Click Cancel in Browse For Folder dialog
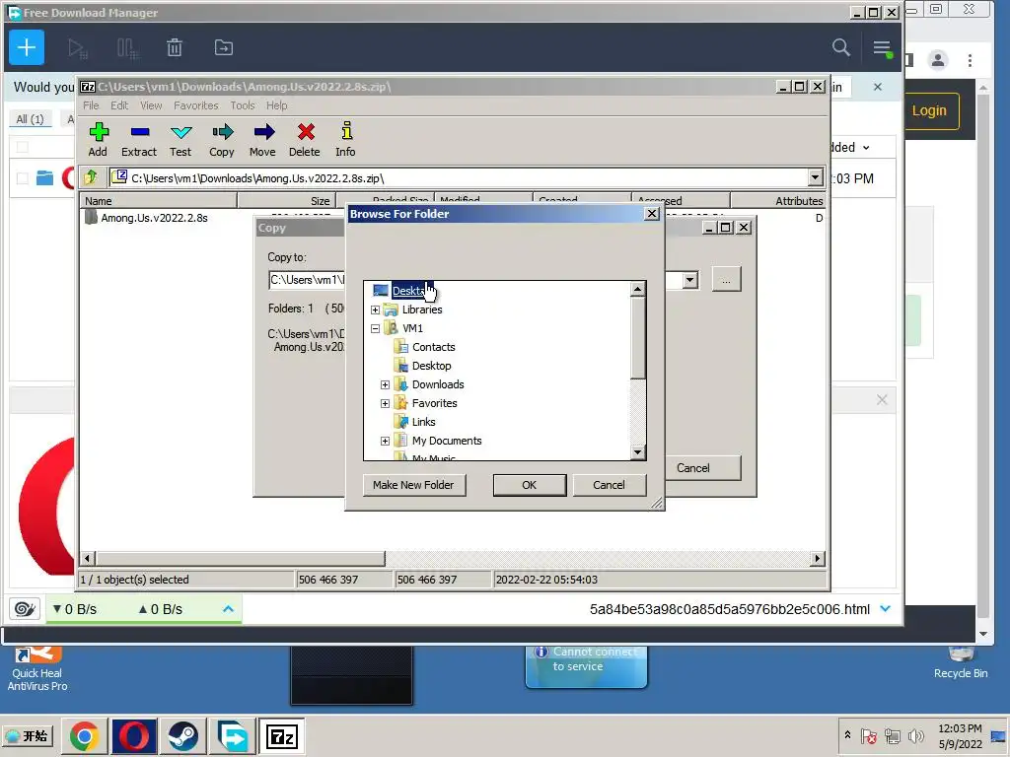The width and height of the screenshot is (1010, 757). click(609, 485)
